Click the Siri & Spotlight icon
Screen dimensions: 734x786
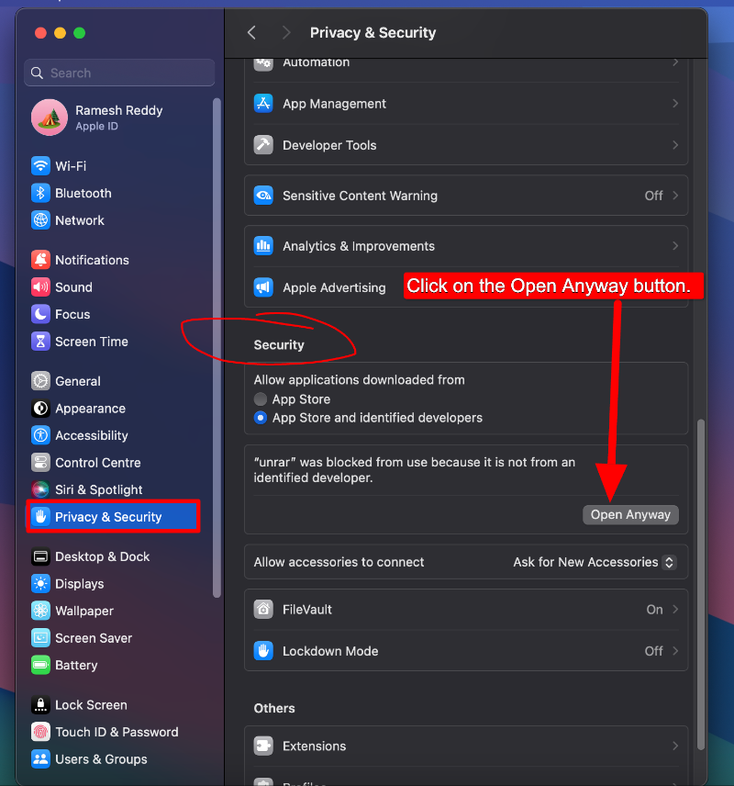tap(39, 489)
